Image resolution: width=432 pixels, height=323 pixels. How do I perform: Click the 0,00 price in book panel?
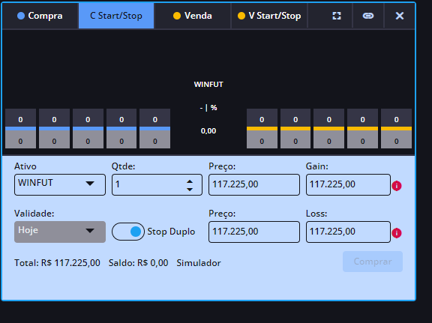point(208,131)
